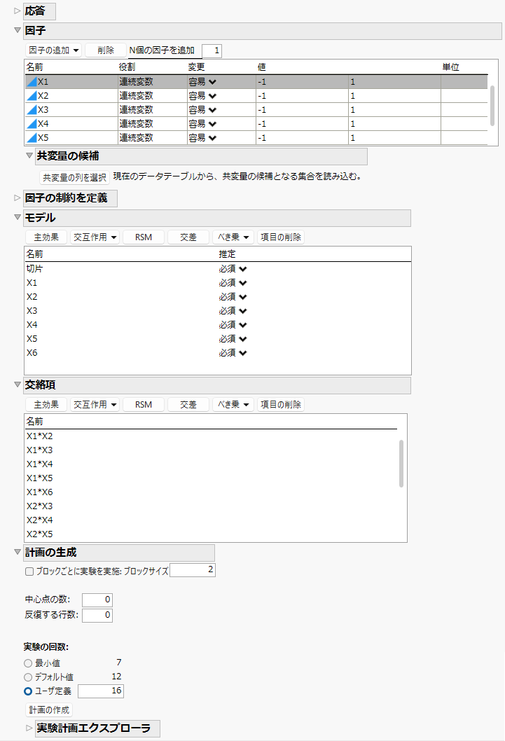Image resolution: width=505 pixels, height=741 pixels.
Task: Click the N factors count field
Action: pos(212,50)
